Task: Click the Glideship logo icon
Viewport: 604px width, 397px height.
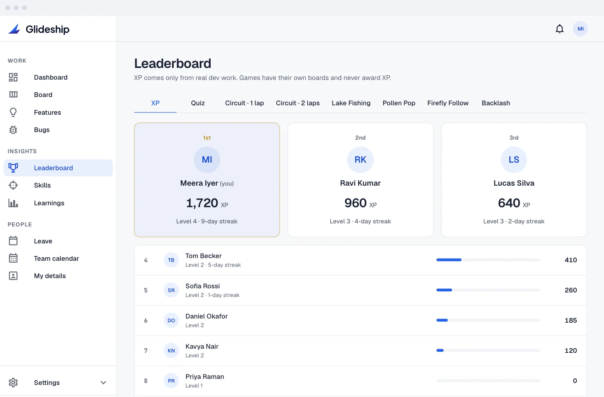Action: [x=14, y=29]
